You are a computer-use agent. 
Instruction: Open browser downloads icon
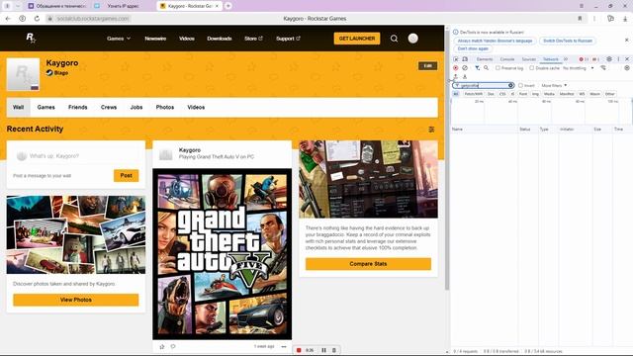pos(625,19)
